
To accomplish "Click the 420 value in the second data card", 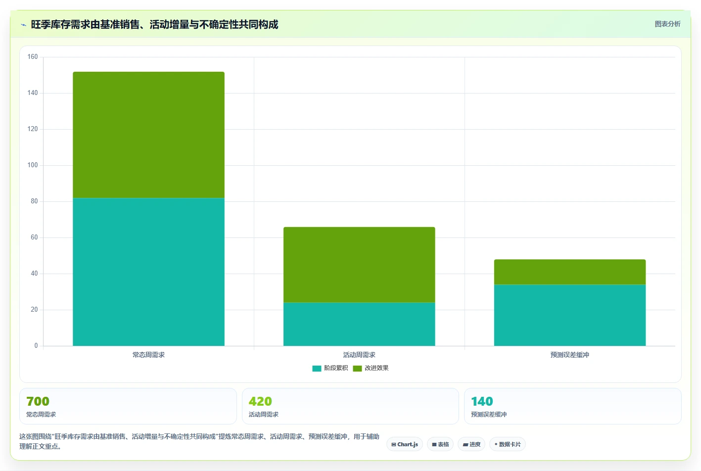I will [x=260, y=401].
